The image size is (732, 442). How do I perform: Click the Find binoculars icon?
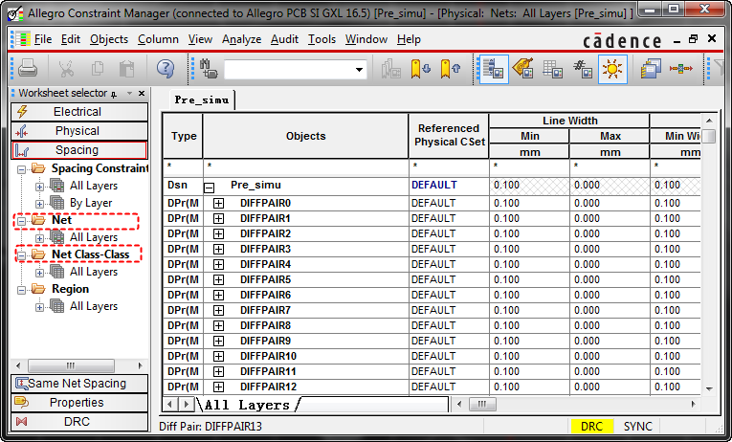[x=210, y=69]
